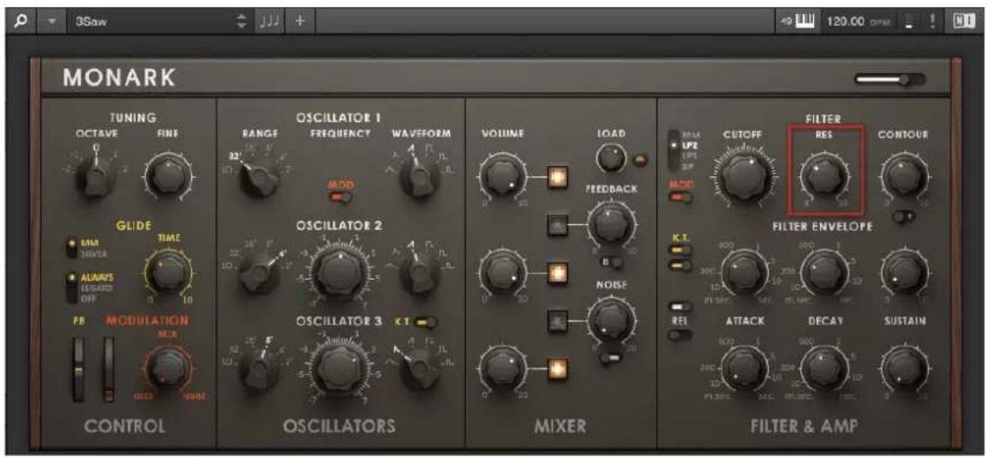Screen dimensions: 987x457
Task: Click the 120.00 BPM tempo field
Action: click(x=857, y=21)
